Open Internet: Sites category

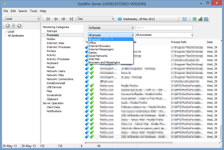[x=55, y=43]
